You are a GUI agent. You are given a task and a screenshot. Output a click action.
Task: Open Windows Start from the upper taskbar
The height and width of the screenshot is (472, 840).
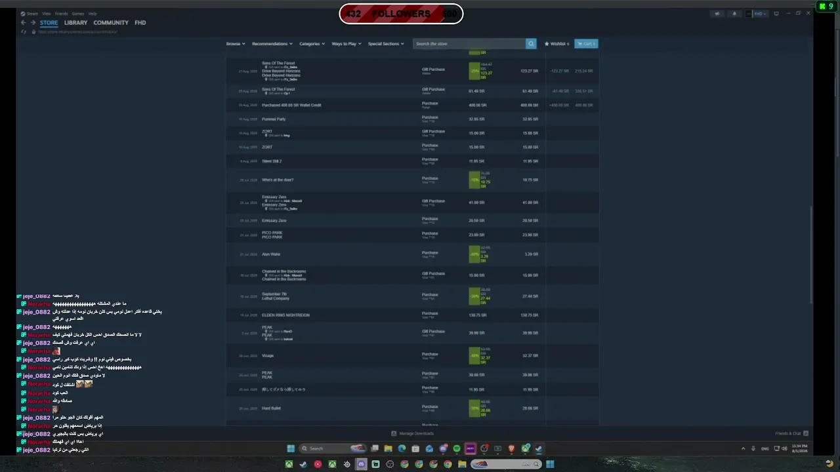(291, 448)
